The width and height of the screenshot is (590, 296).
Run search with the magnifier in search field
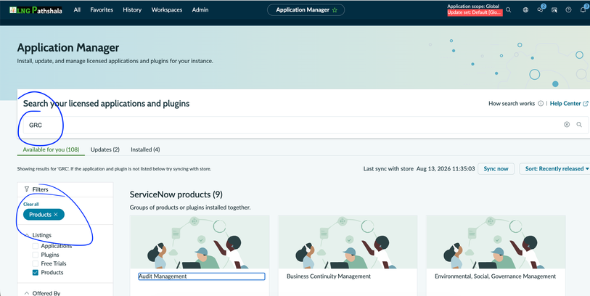(x=579, y=125)
